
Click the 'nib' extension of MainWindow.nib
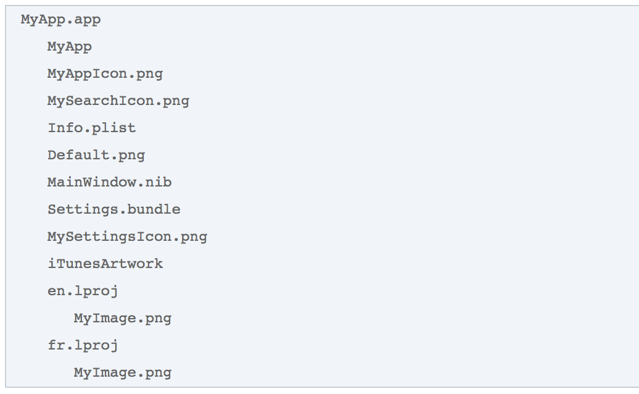(x=159, y=182)
